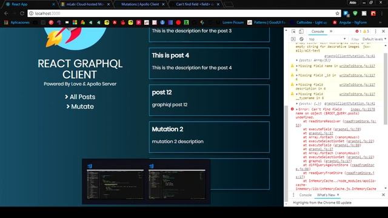
Task: Close the DevTools panel
Action: [383, 31]
